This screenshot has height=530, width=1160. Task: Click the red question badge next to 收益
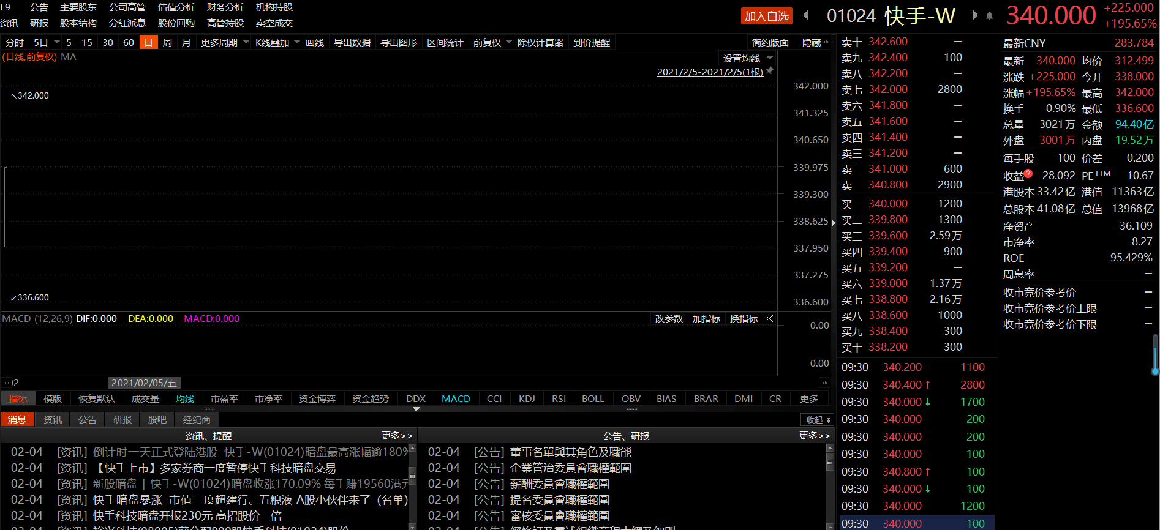(x=1028, y=173)
